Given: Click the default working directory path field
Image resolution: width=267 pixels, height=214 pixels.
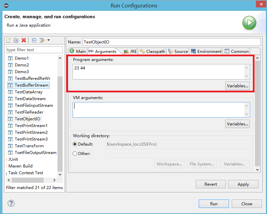Looking at the screenshot, I should click(178, 144).
